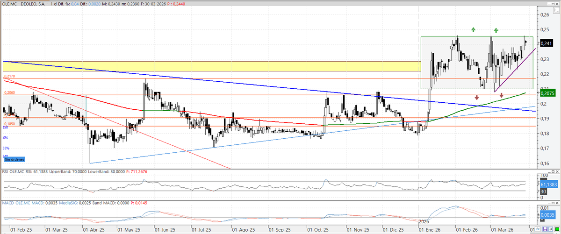561x234 pixels.
Task: Click the RSI lower band tag 30
Action: click(544, 191)
